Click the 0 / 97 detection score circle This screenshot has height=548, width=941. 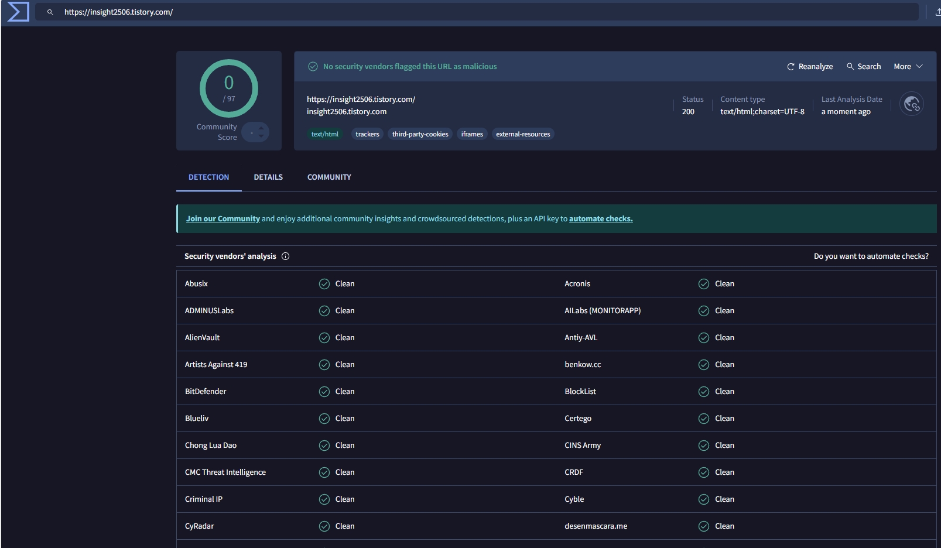coord(229,88)
